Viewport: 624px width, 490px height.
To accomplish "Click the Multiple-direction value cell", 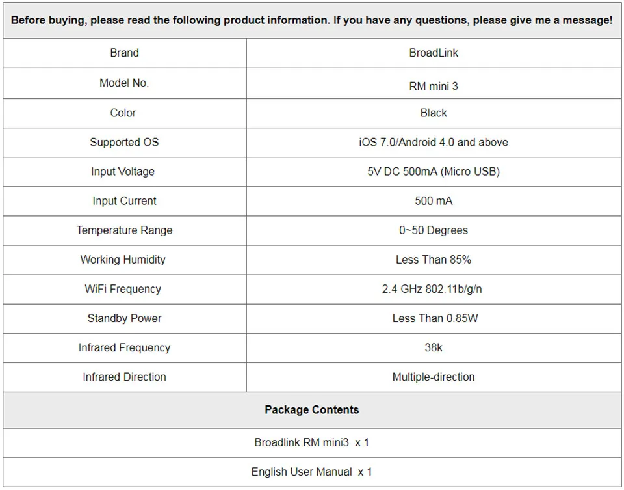I will [x=434, y=377].
